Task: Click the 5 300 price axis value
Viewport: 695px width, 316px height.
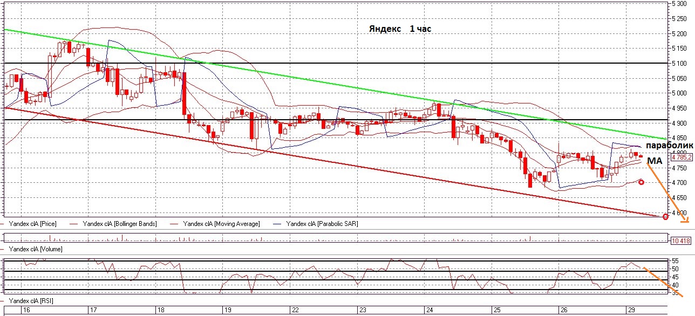Action: coord(680,4)
